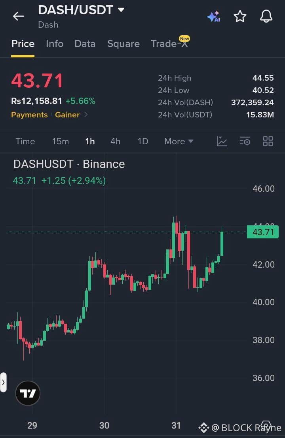Open the Gainer tag link
The width and height of the screenshot is (285, 438).
[x=67, y=115]
